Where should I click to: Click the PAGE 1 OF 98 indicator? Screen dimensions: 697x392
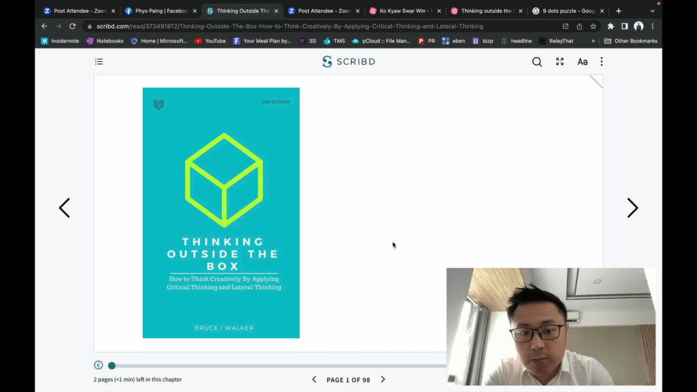point(348,380)
